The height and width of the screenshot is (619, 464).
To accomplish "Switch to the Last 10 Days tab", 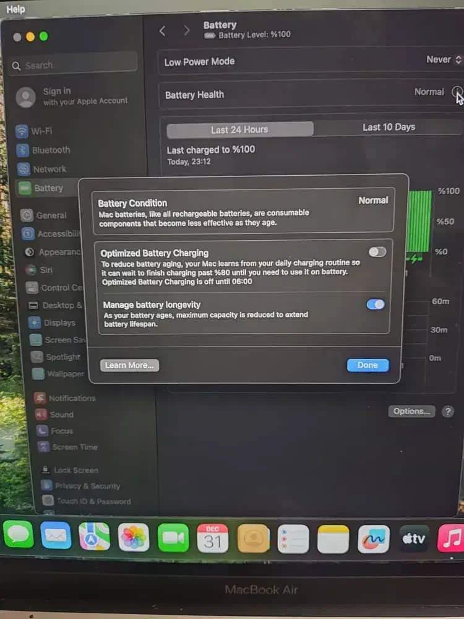I will click(x=388, y=128).
